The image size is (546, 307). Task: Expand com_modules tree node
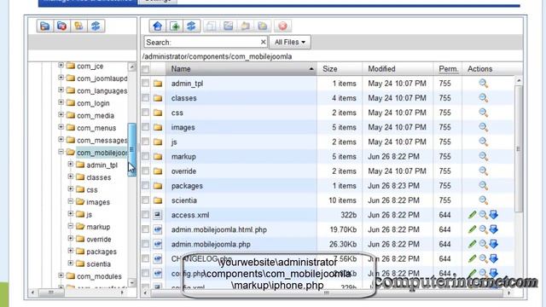click(61, 275)
